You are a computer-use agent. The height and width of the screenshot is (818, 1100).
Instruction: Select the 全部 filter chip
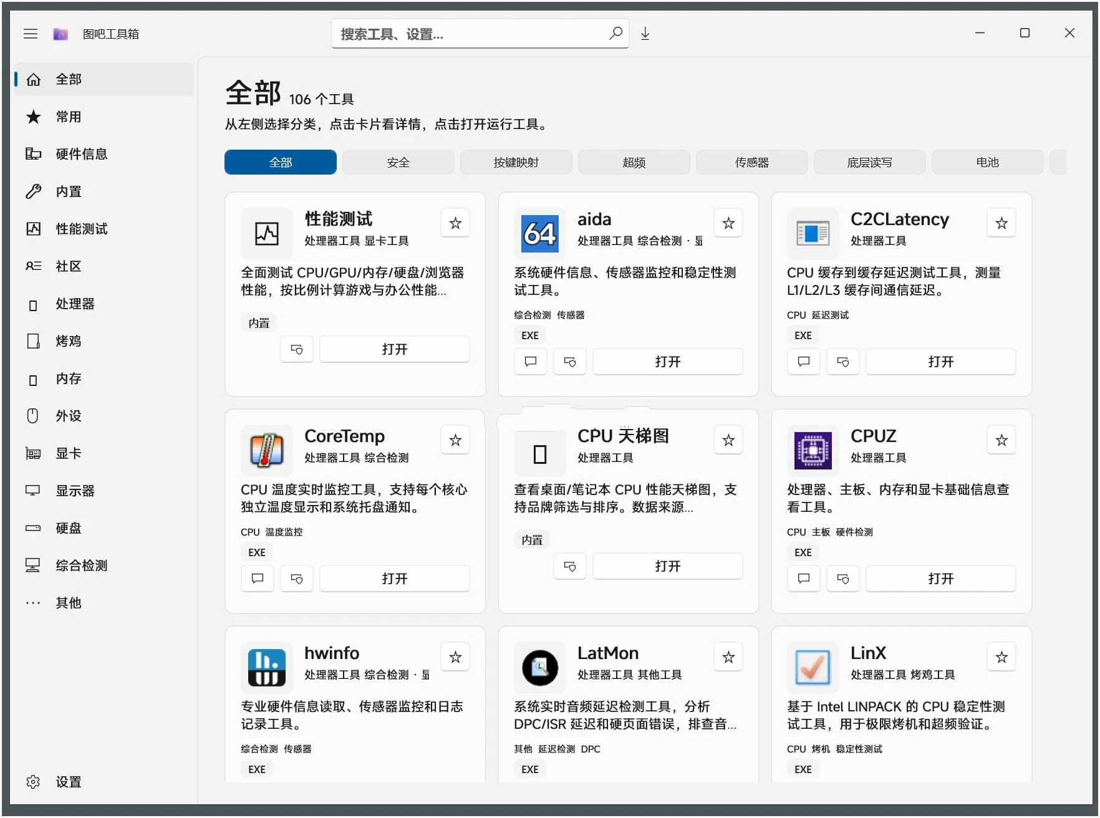coord(281,162)
